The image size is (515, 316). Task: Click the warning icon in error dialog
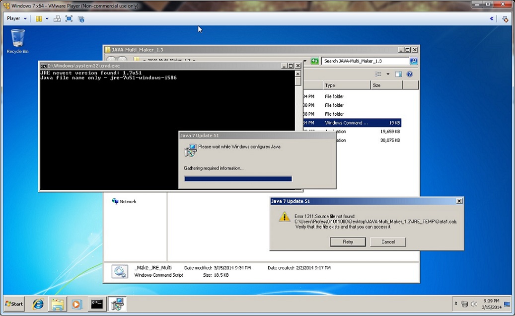[284, 217]
